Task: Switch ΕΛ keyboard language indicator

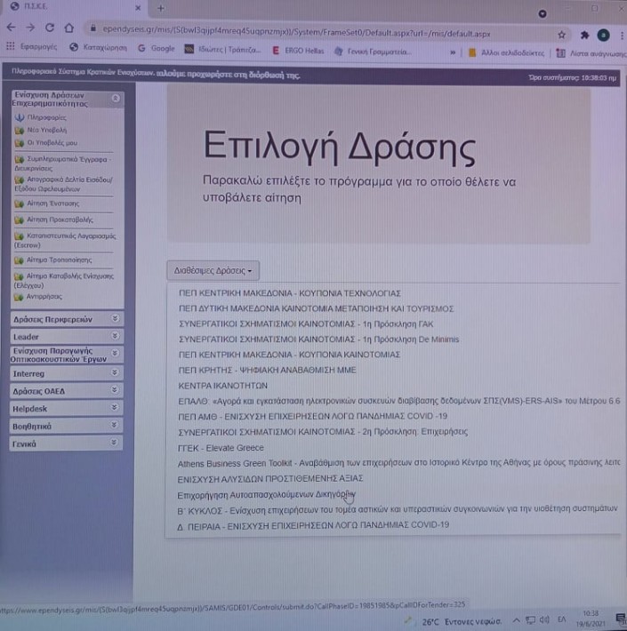Action: [561, 619]
